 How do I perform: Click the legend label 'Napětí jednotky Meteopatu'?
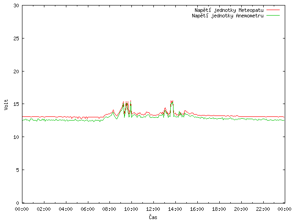[x=229, y=10]
